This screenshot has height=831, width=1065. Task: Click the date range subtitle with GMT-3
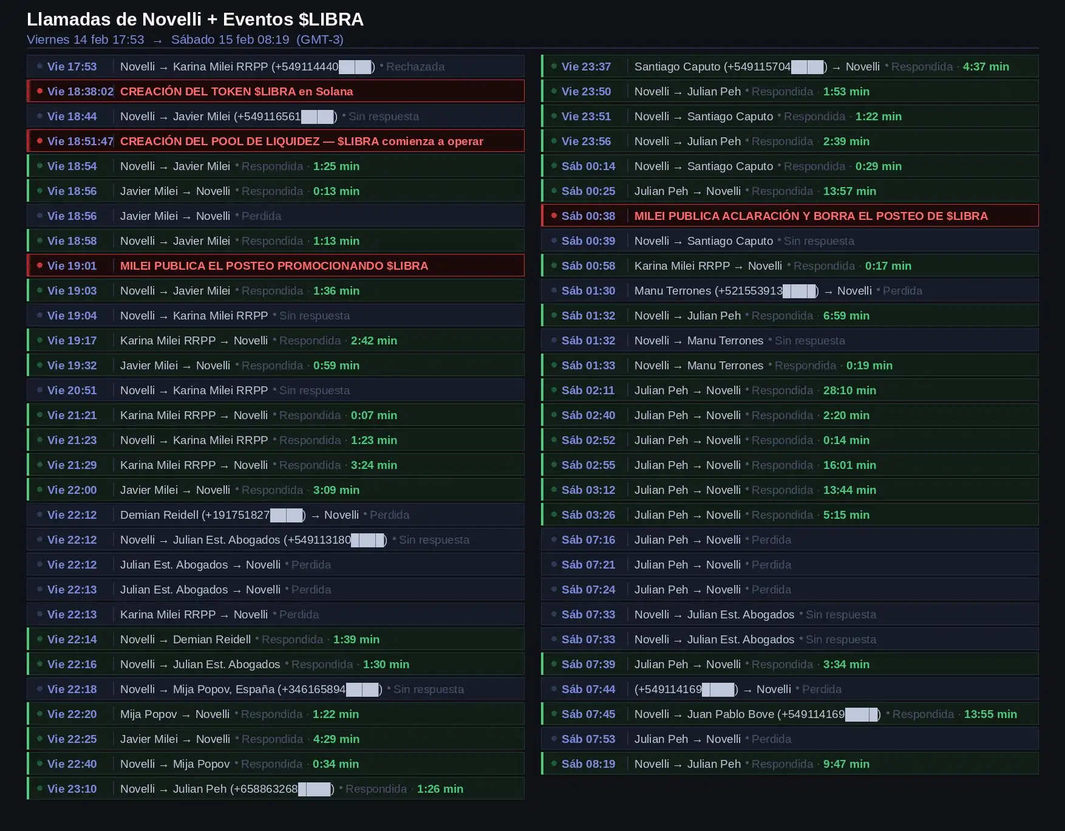[185, 39]
